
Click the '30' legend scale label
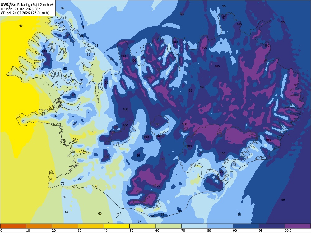[x=80, y=231]
